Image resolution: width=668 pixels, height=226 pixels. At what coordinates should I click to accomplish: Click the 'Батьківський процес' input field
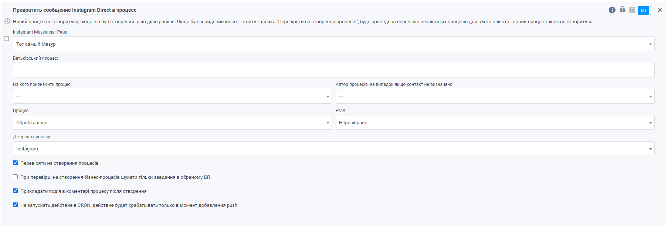click(x=333, y=70)
